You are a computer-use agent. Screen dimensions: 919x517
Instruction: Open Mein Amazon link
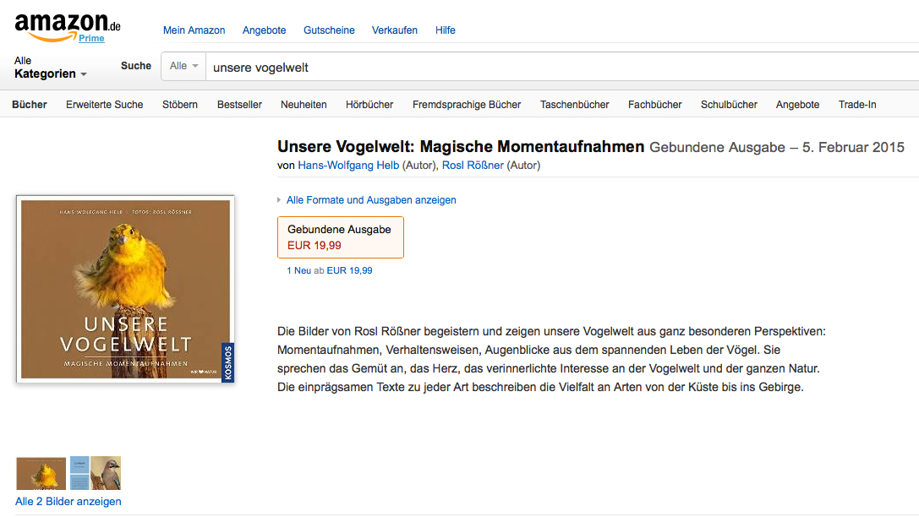point(194,30)
